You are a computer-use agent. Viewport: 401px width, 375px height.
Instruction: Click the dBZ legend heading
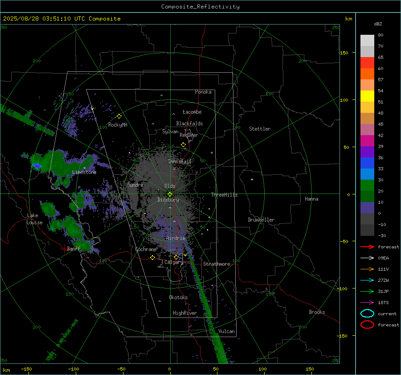[x=378, y=24]
